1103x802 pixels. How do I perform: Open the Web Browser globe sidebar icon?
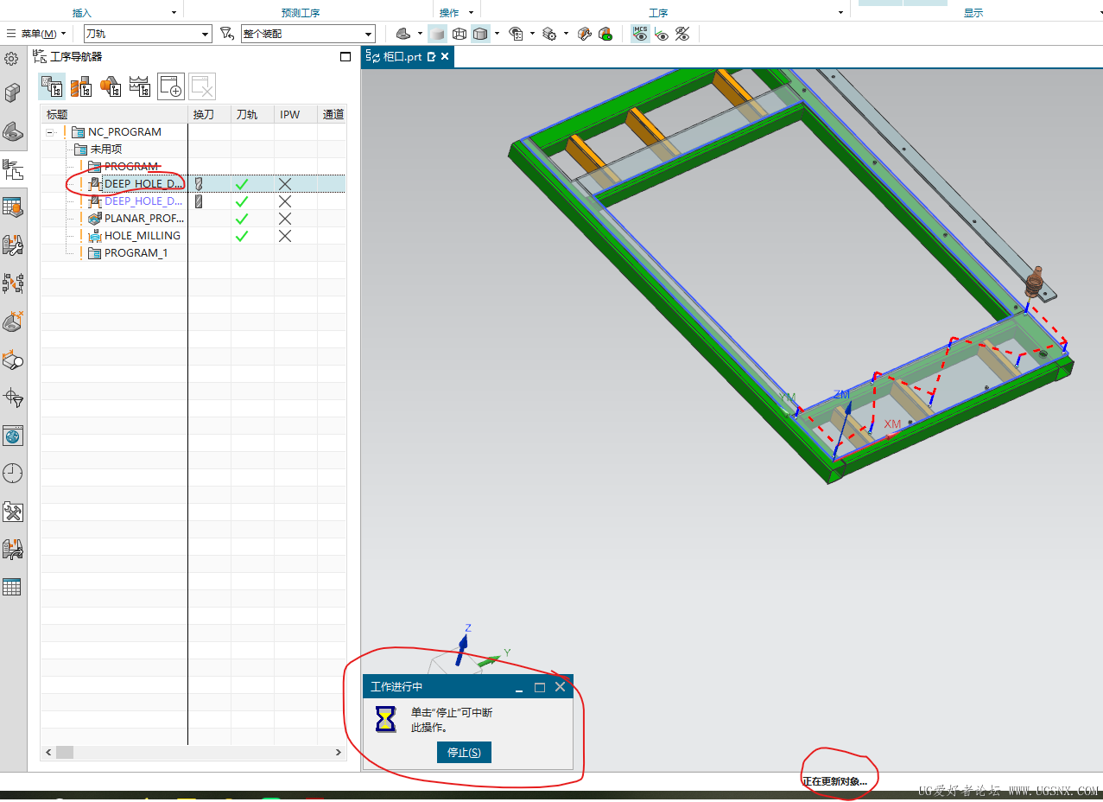click(x=12, y=436)
